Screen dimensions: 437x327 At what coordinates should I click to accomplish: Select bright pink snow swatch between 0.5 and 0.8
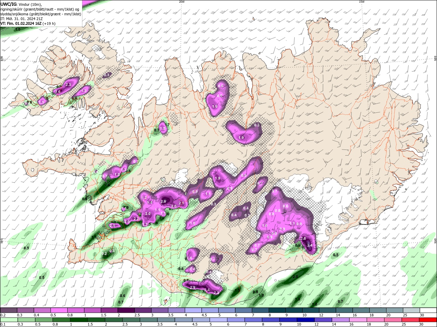click(59, 310)
